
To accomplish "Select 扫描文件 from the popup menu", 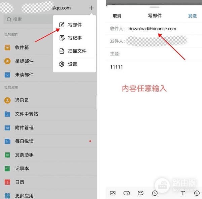I will point(77,51).
